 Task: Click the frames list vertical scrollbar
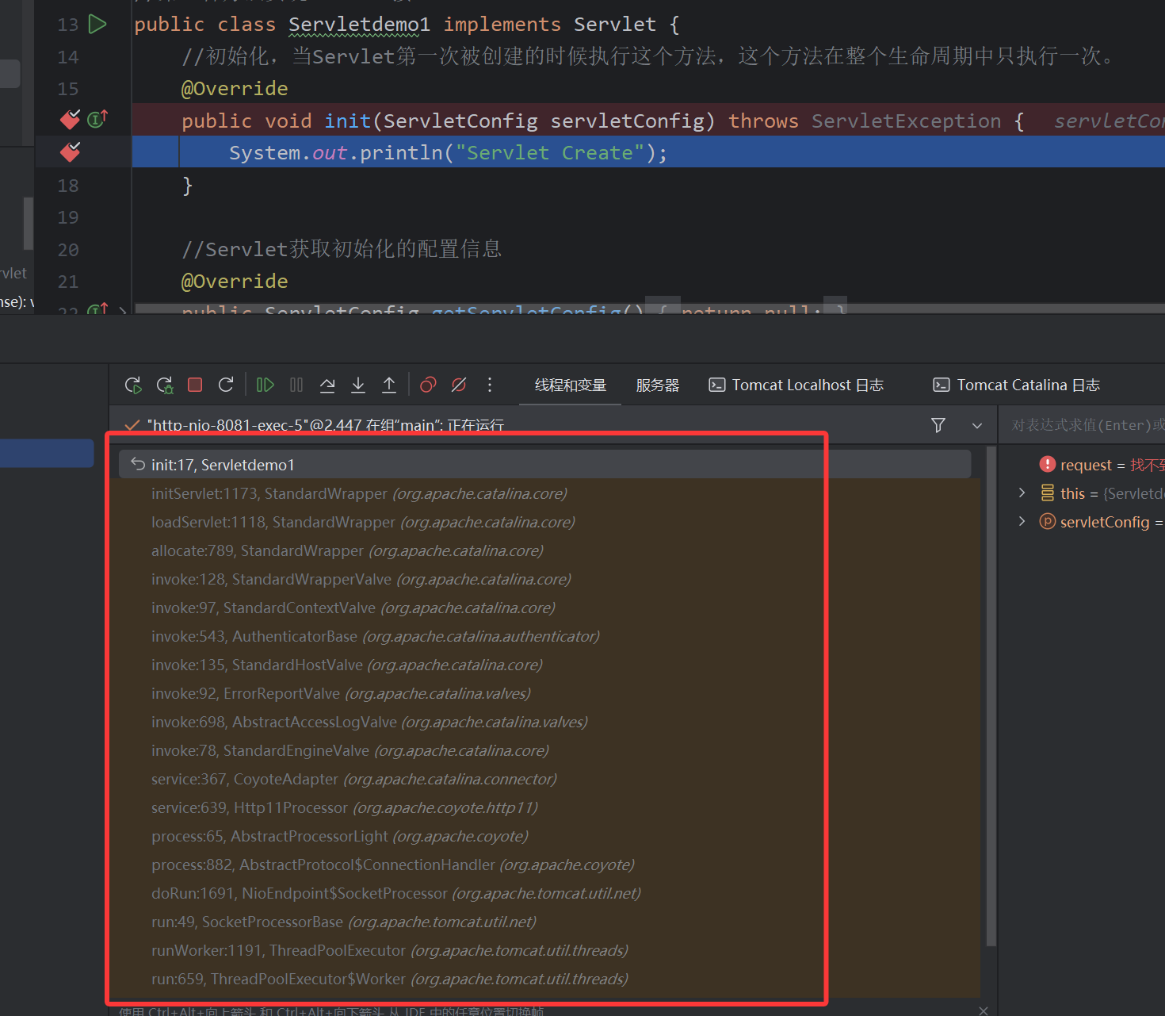click(x=991, y=698)
